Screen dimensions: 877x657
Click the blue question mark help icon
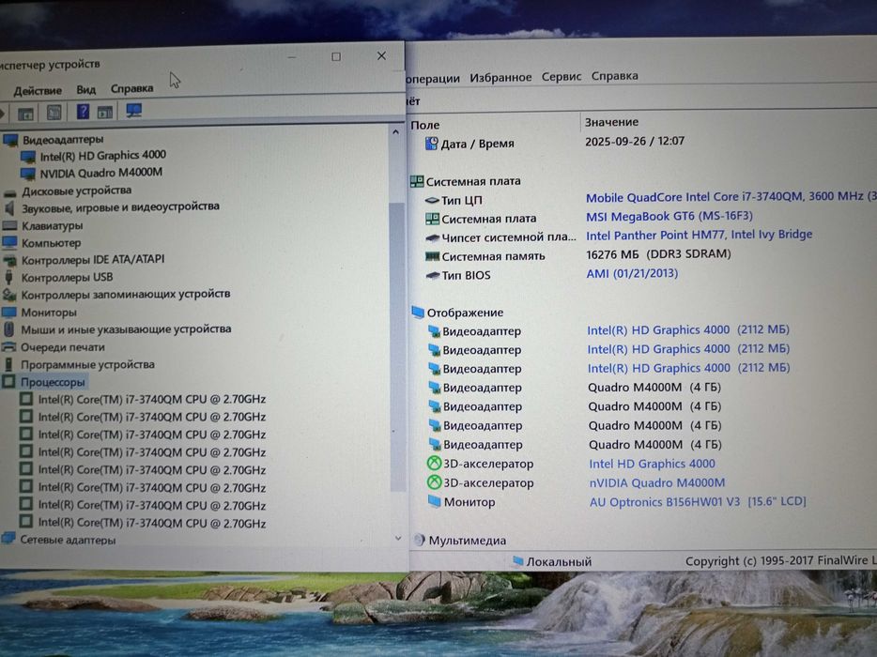pyautogui.click(x=83, y=112)
